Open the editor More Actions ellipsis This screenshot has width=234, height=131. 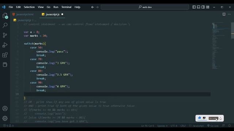pyautogui.click(x=229, y=14)
